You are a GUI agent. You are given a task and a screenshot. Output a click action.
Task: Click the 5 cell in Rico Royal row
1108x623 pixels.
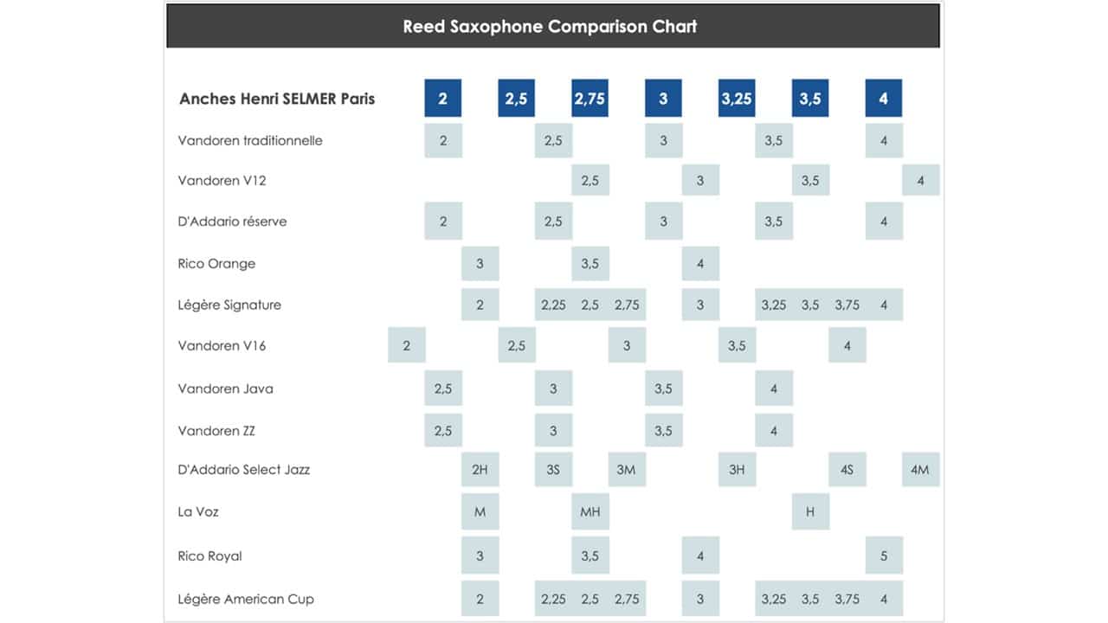pyautogui.click(x=884, y=556)
